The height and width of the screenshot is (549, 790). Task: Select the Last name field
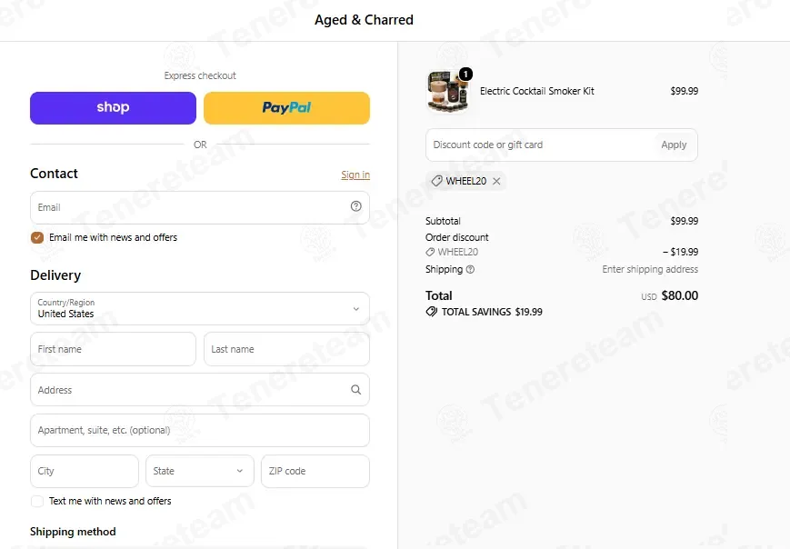(286, 349)
